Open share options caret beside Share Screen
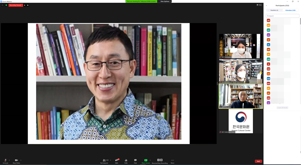This screenshot has width=301, height=165. (x=150, y=160)
